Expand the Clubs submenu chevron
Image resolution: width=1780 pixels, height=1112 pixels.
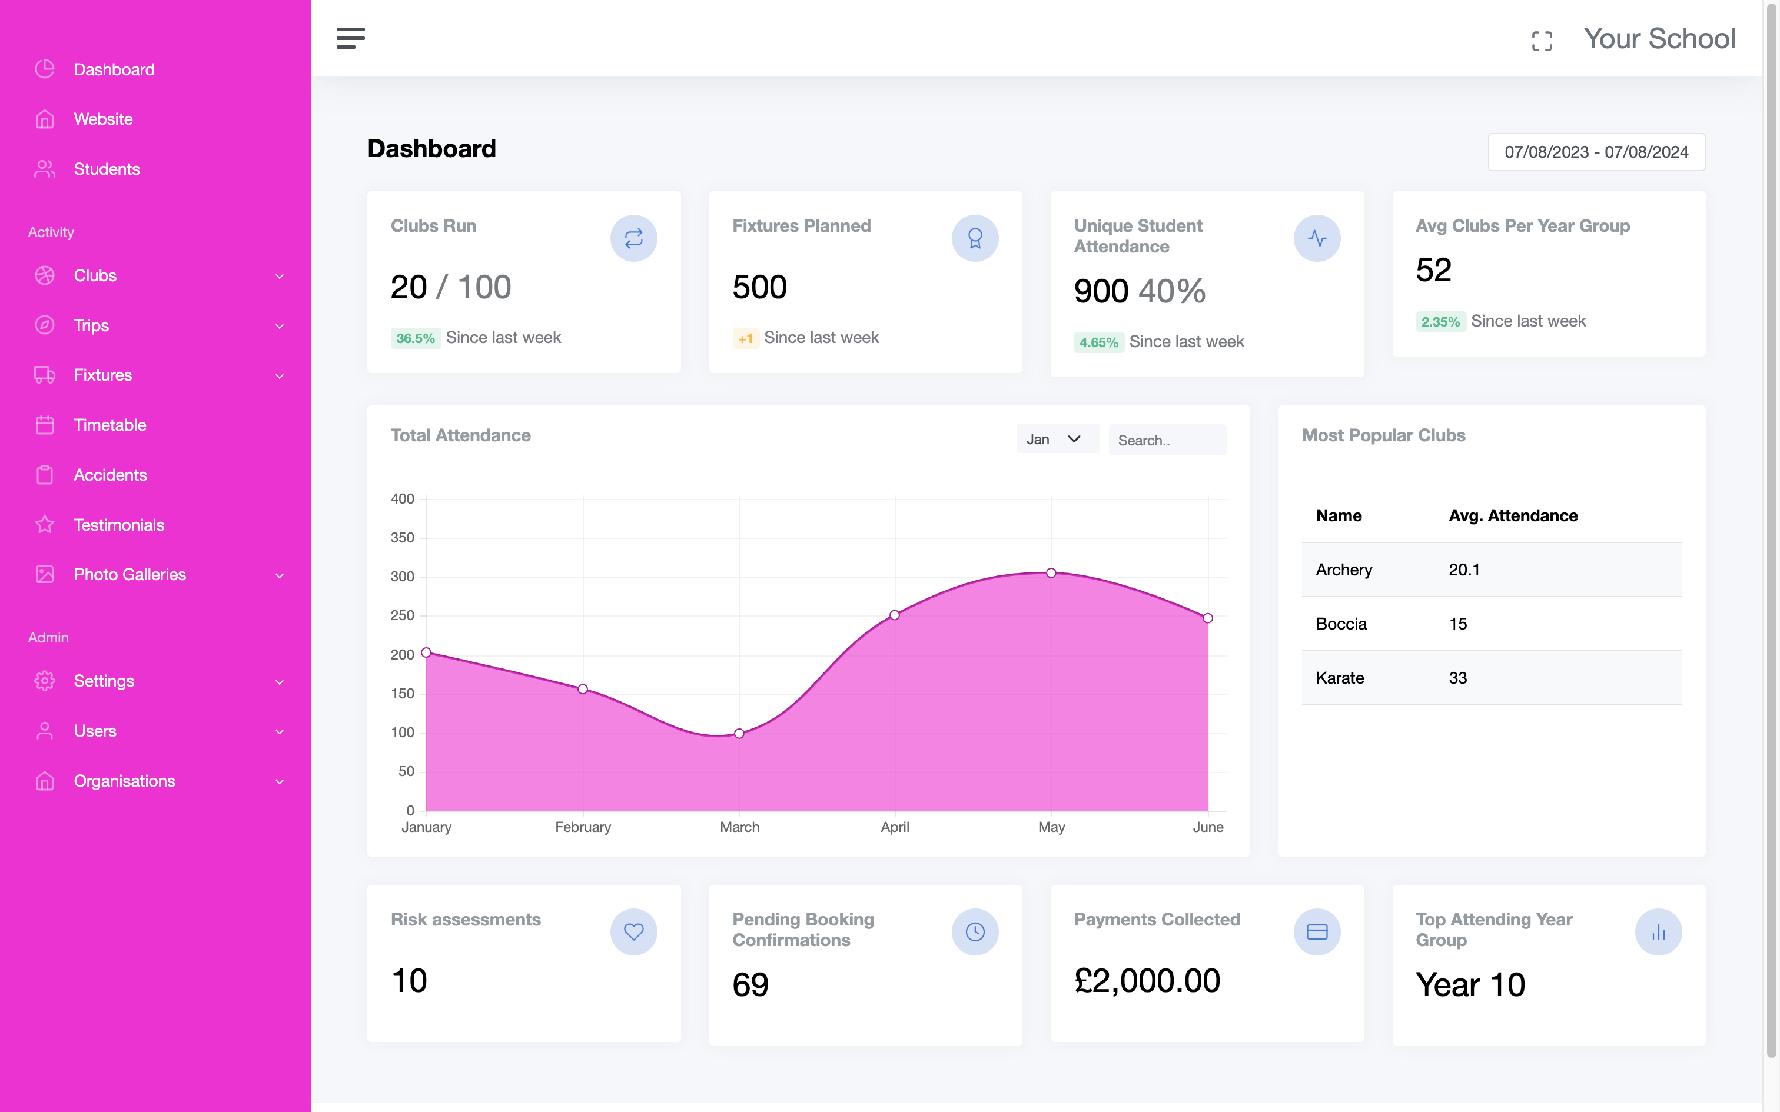[x=280, y=277]
